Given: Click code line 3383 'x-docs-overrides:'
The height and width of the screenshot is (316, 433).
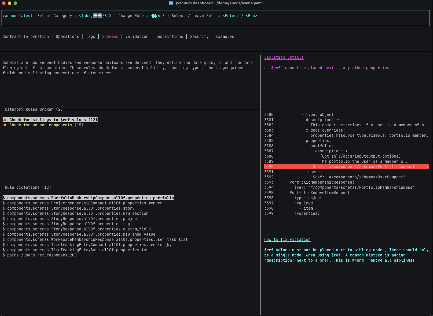Looking at the screenshot, I should point(305,130).
